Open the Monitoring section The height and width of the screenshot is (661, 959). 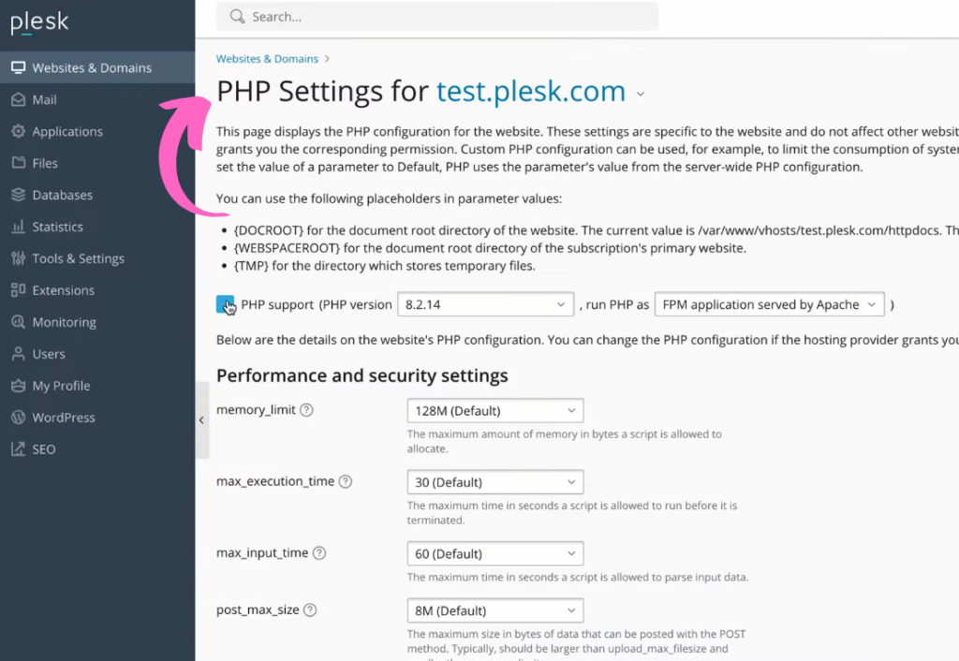(x=97, y=322)
